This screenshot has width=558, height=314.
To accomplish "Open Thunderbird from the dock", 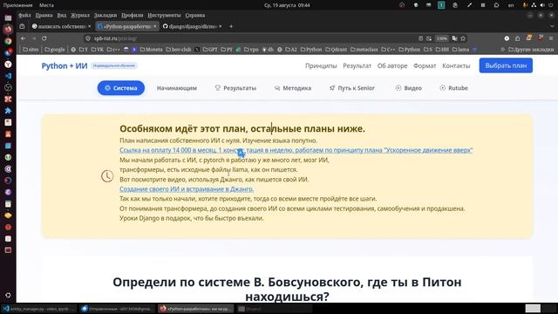I will coord(8,52).
